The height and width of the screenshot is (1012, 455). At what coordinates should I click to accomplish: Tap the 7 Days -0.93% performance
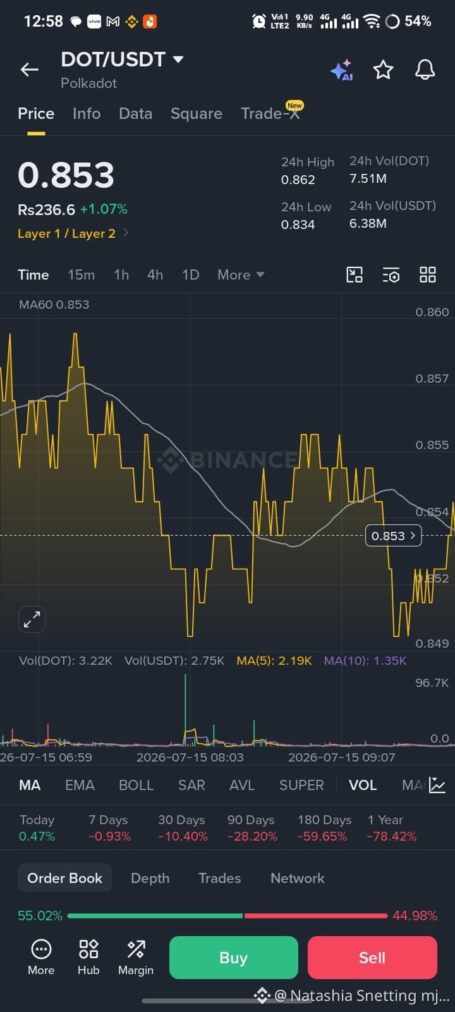click(x=109, y=828)
